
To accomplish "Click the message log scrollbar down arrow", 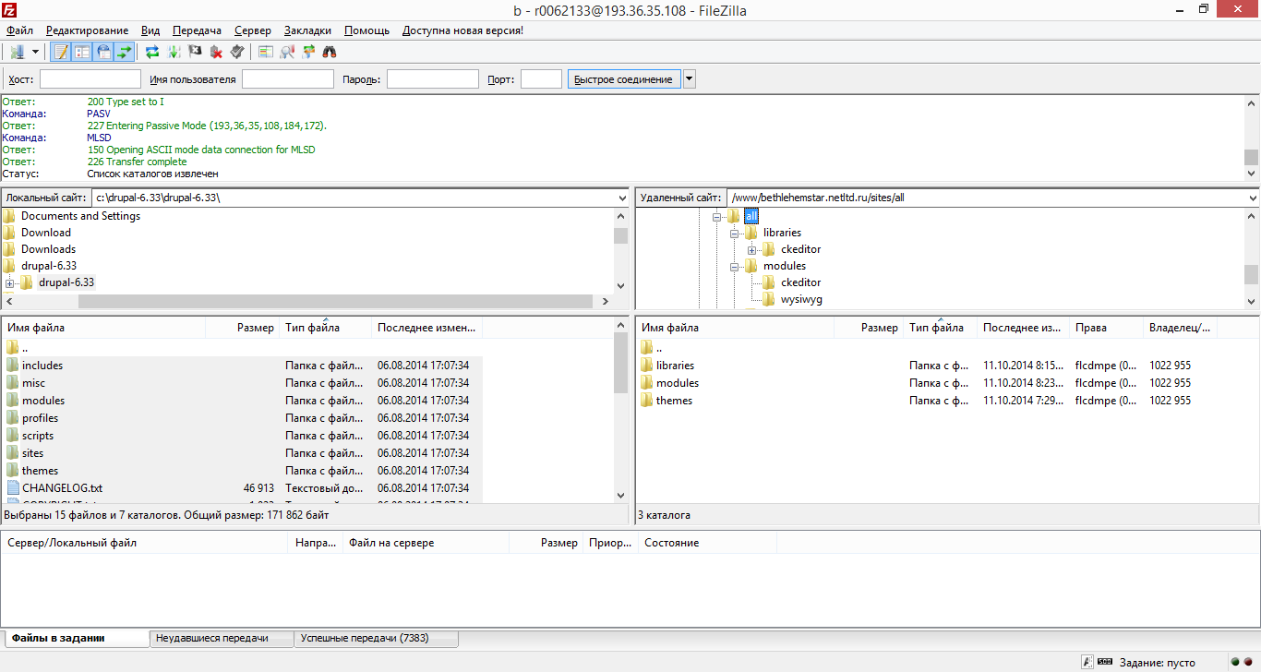I will (1251, 173).
